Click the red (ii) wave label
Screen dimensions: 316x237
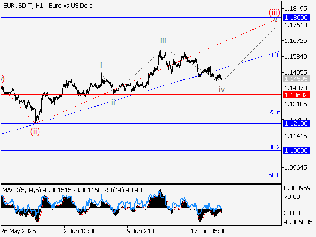tap(35, 131)
